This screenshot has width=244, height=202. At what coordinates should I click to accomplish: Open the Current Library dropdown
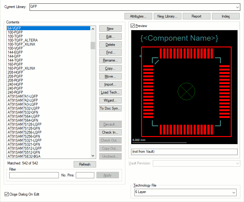(x=237, y=7)
